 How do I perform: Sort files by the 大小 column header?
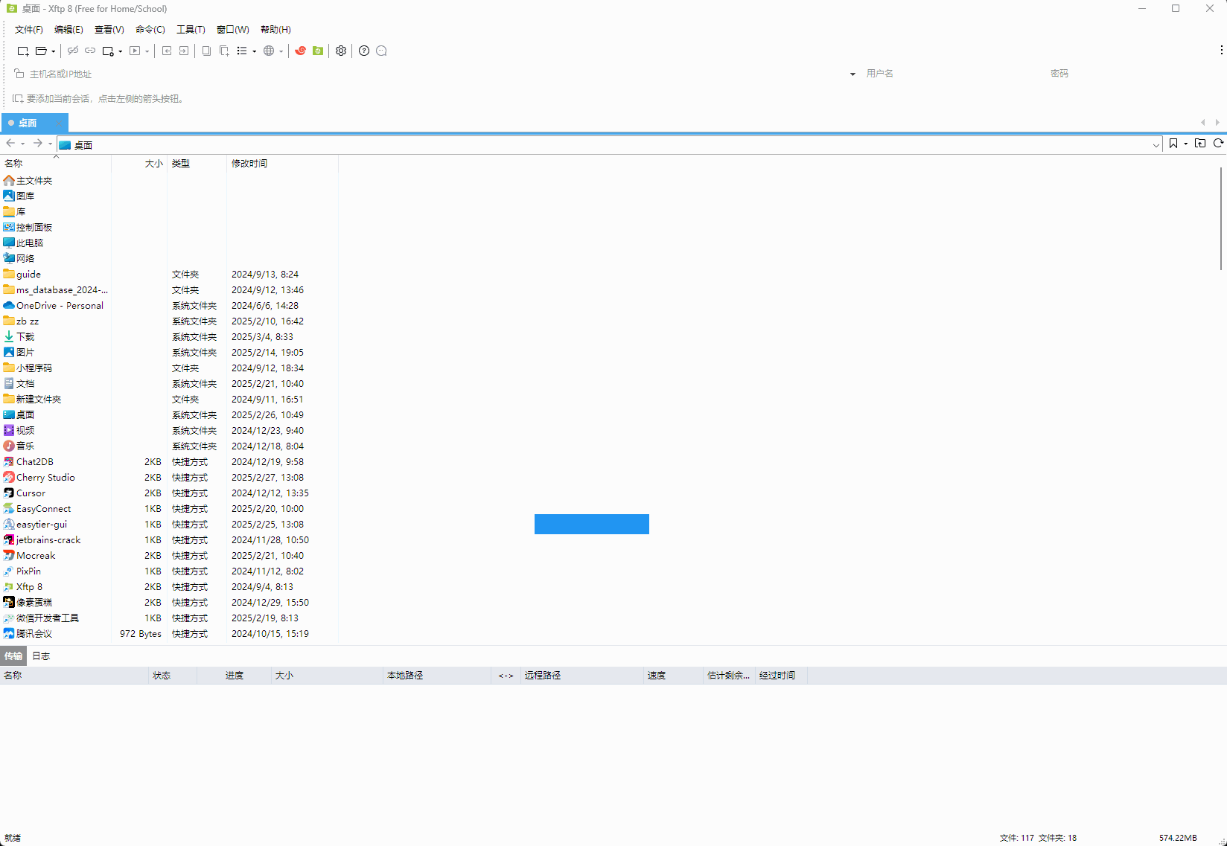pyautogui.click(x=153, y=163)
